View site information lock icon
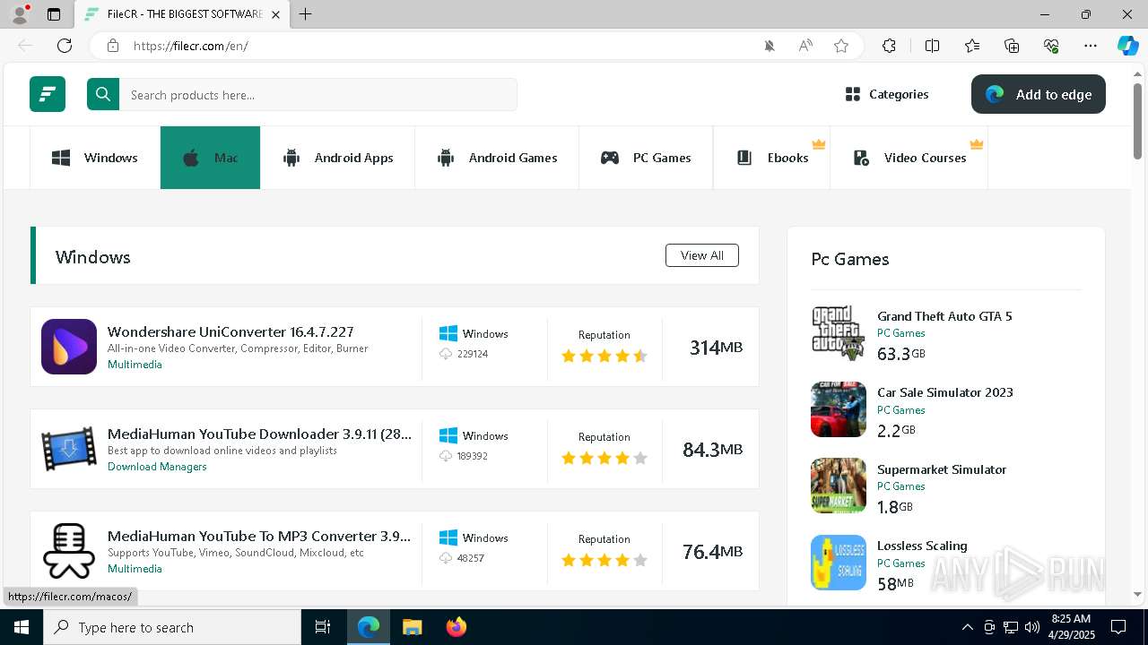Viewport: 1148px width, 645px height. pyautogui.click(x=112, y=46)
